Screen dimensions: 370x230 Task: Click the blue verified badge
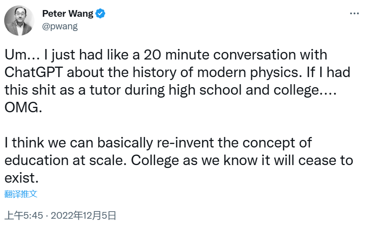pyautogui.click(x=100, y=14)
